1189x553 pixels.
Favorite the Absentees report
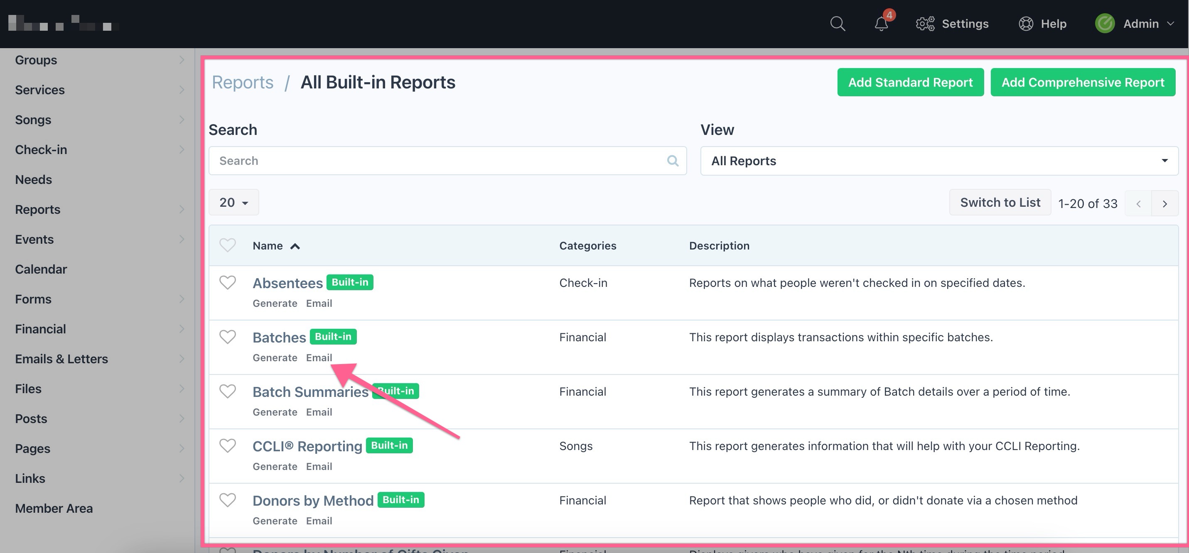pyautogui.click(x=228, y=282)
